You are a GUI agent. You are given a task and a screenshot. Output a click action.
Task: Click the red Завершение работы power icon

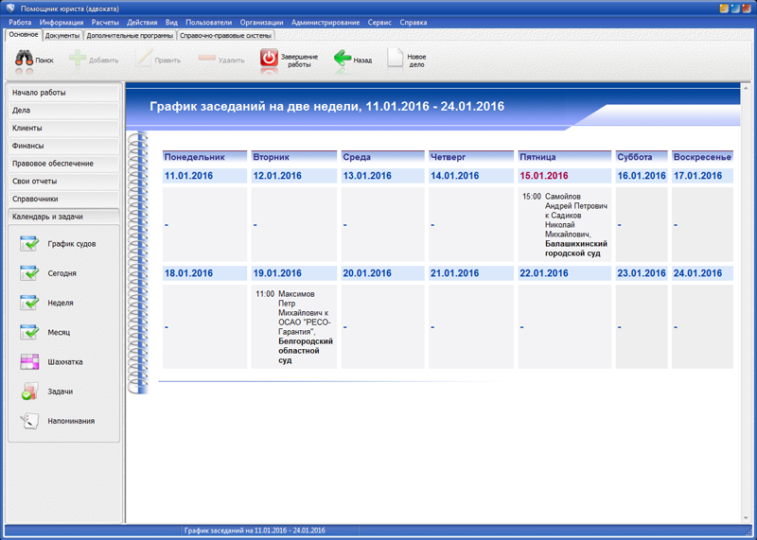coord(270,59)
